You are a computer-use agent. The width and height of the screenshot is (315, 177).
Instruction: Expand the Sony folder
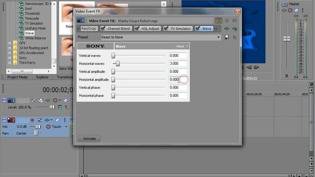tap(10, 58)
